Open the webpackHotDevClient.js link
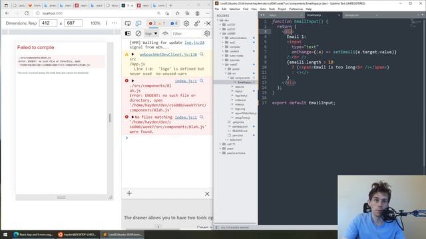 point(168,54)
